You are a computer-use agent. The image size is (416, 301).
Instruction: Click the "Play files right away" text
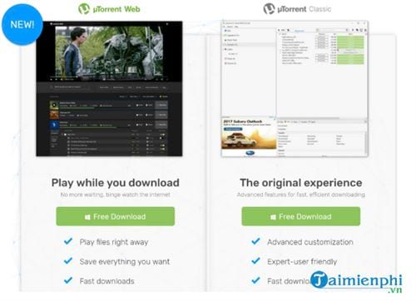(x=114, y=242)
